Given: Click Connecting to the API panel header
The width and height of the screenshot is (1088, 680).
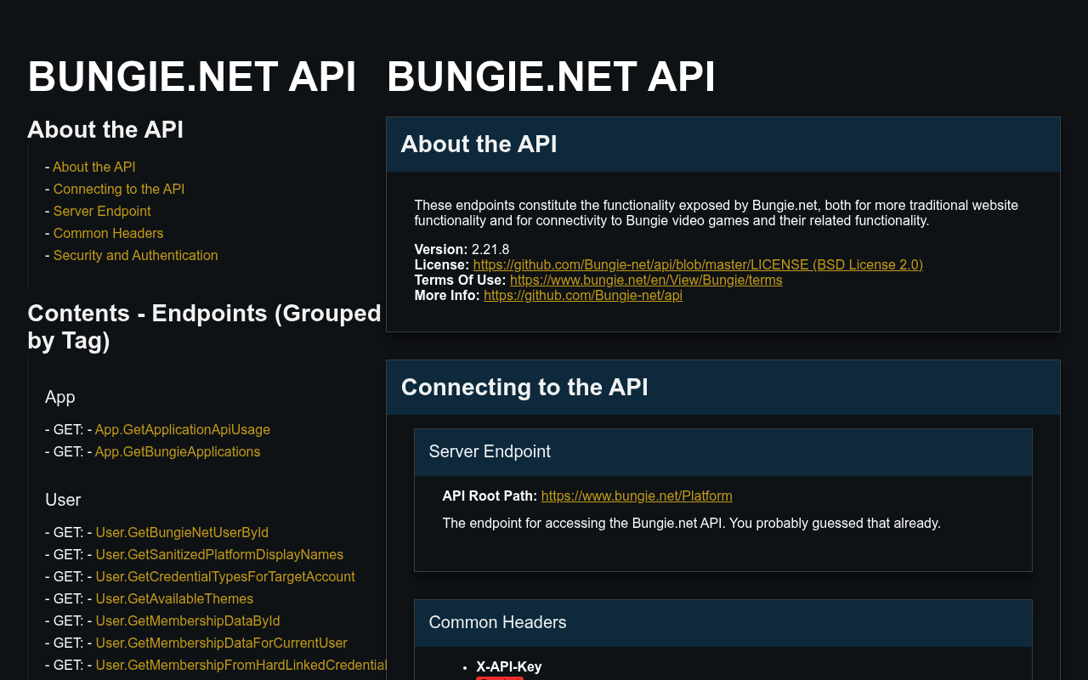Looking at the screenshot, I should 723,388.
